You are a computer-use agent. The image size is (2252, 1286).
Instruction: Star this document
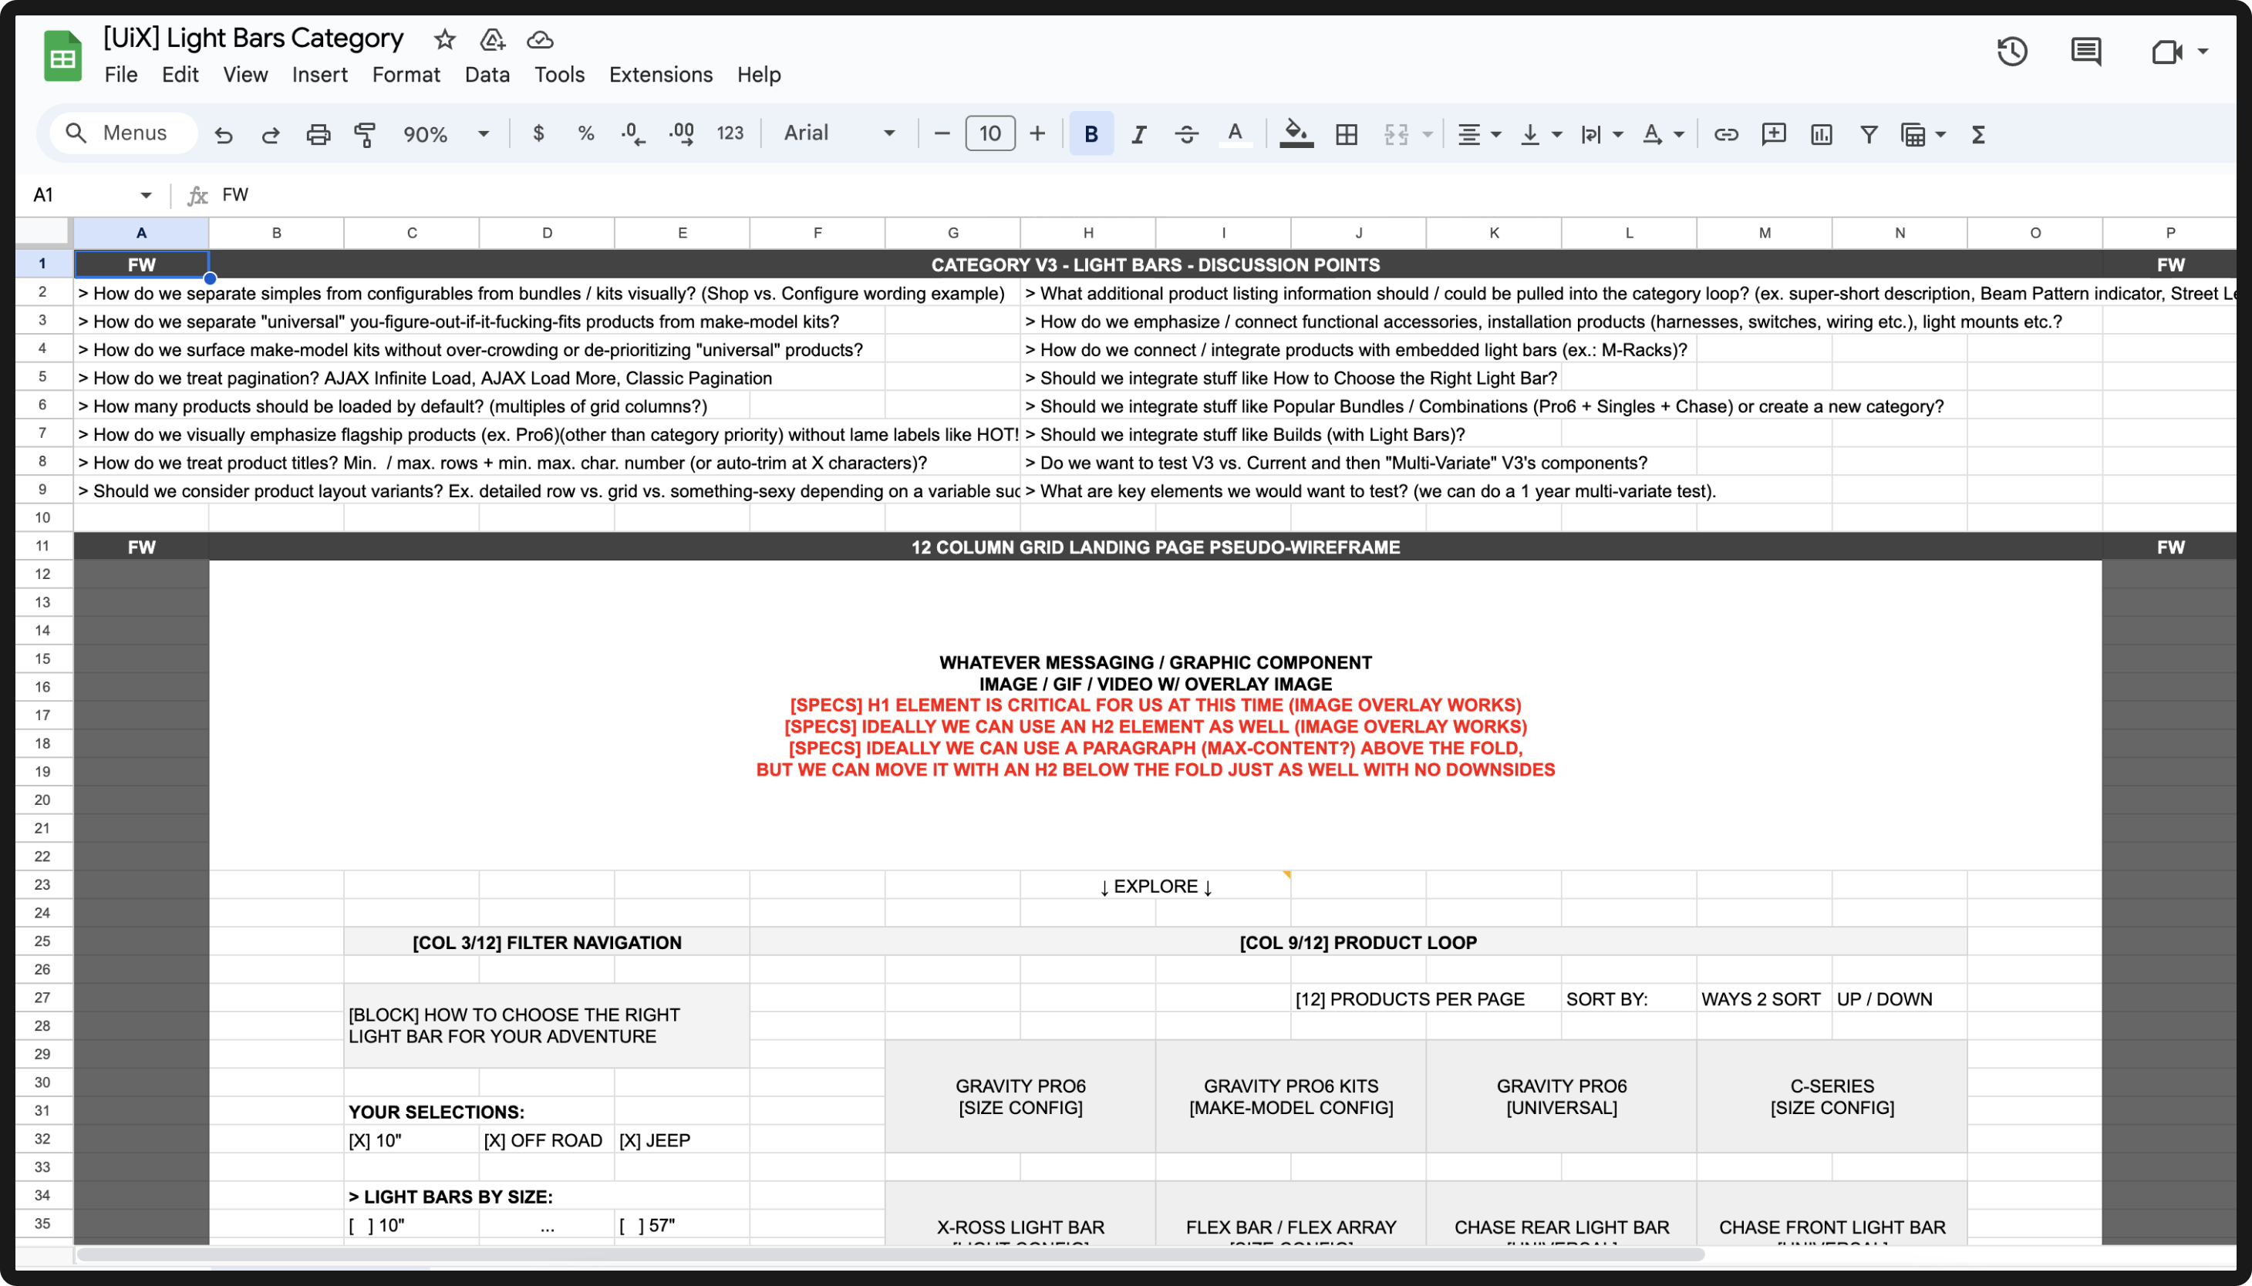444,39
